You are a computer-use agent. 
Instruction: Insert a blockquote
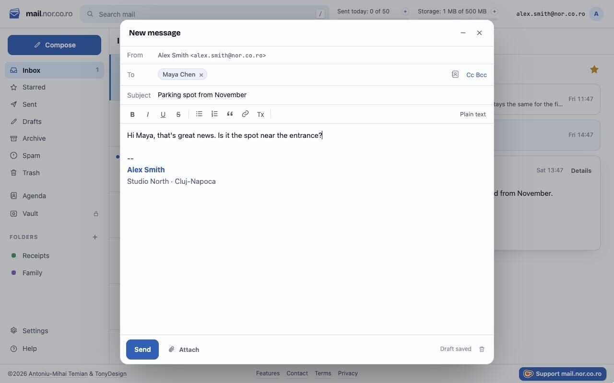[x=230, y=114]
